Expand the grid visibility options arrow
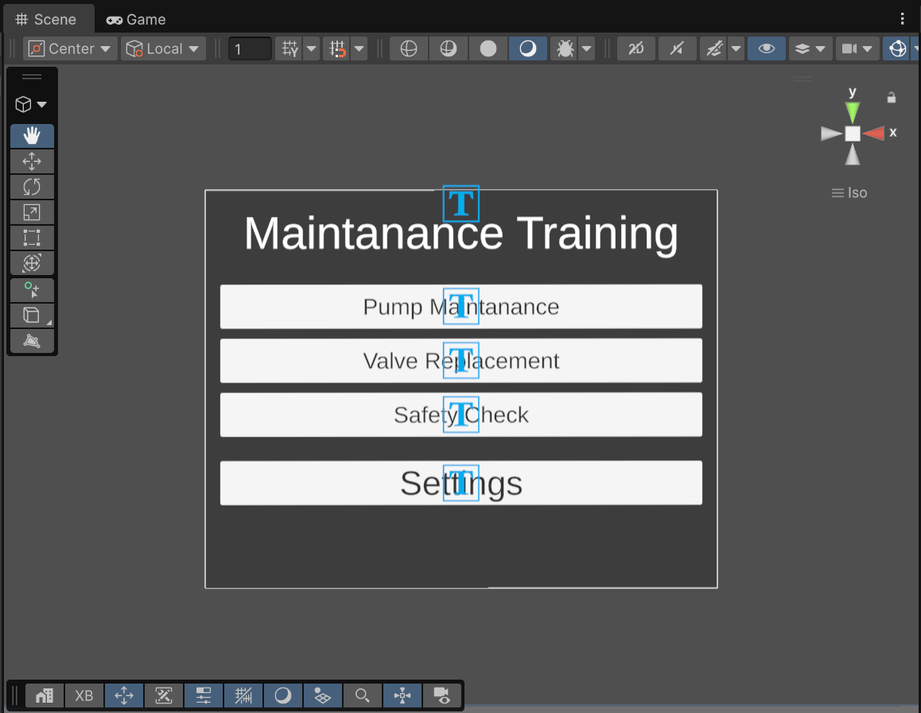This screenshot has height=713, width=921. coord(311,48)
